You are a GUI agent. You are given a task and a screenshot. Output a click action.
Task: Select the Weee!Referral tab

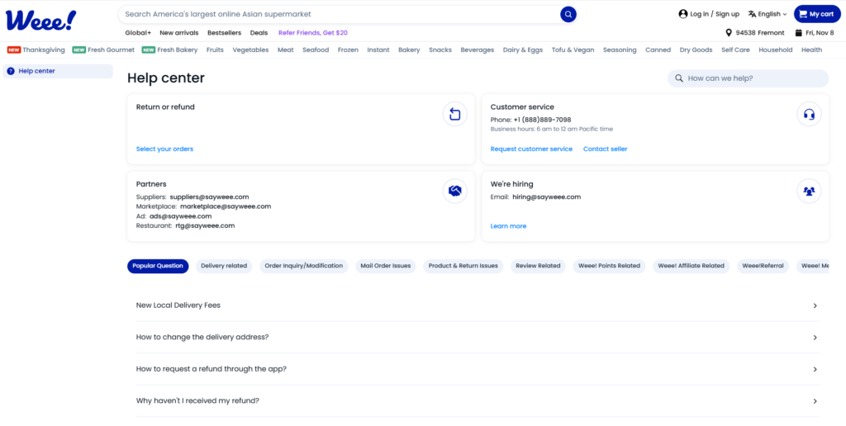(763, 266)
